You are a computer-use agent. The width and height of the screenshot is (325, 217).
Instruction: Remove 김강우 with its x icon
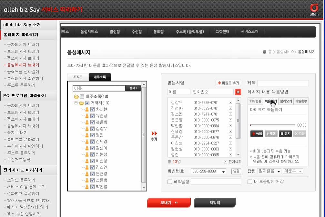point(230,103)
